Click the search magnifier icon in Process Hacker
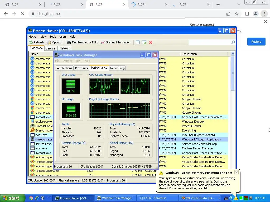Screen dimensions: 270x202 coord(233,42)
